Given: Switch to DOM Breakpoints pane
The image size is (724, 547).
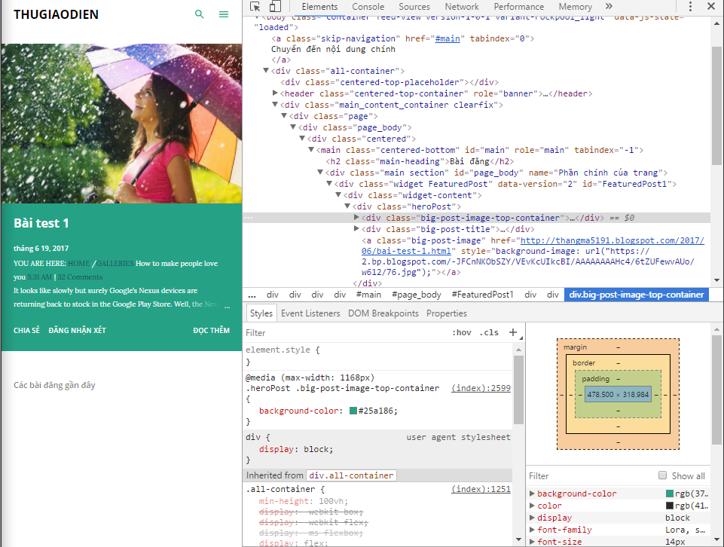Looking at the screenshot, I should pos(383,313).
